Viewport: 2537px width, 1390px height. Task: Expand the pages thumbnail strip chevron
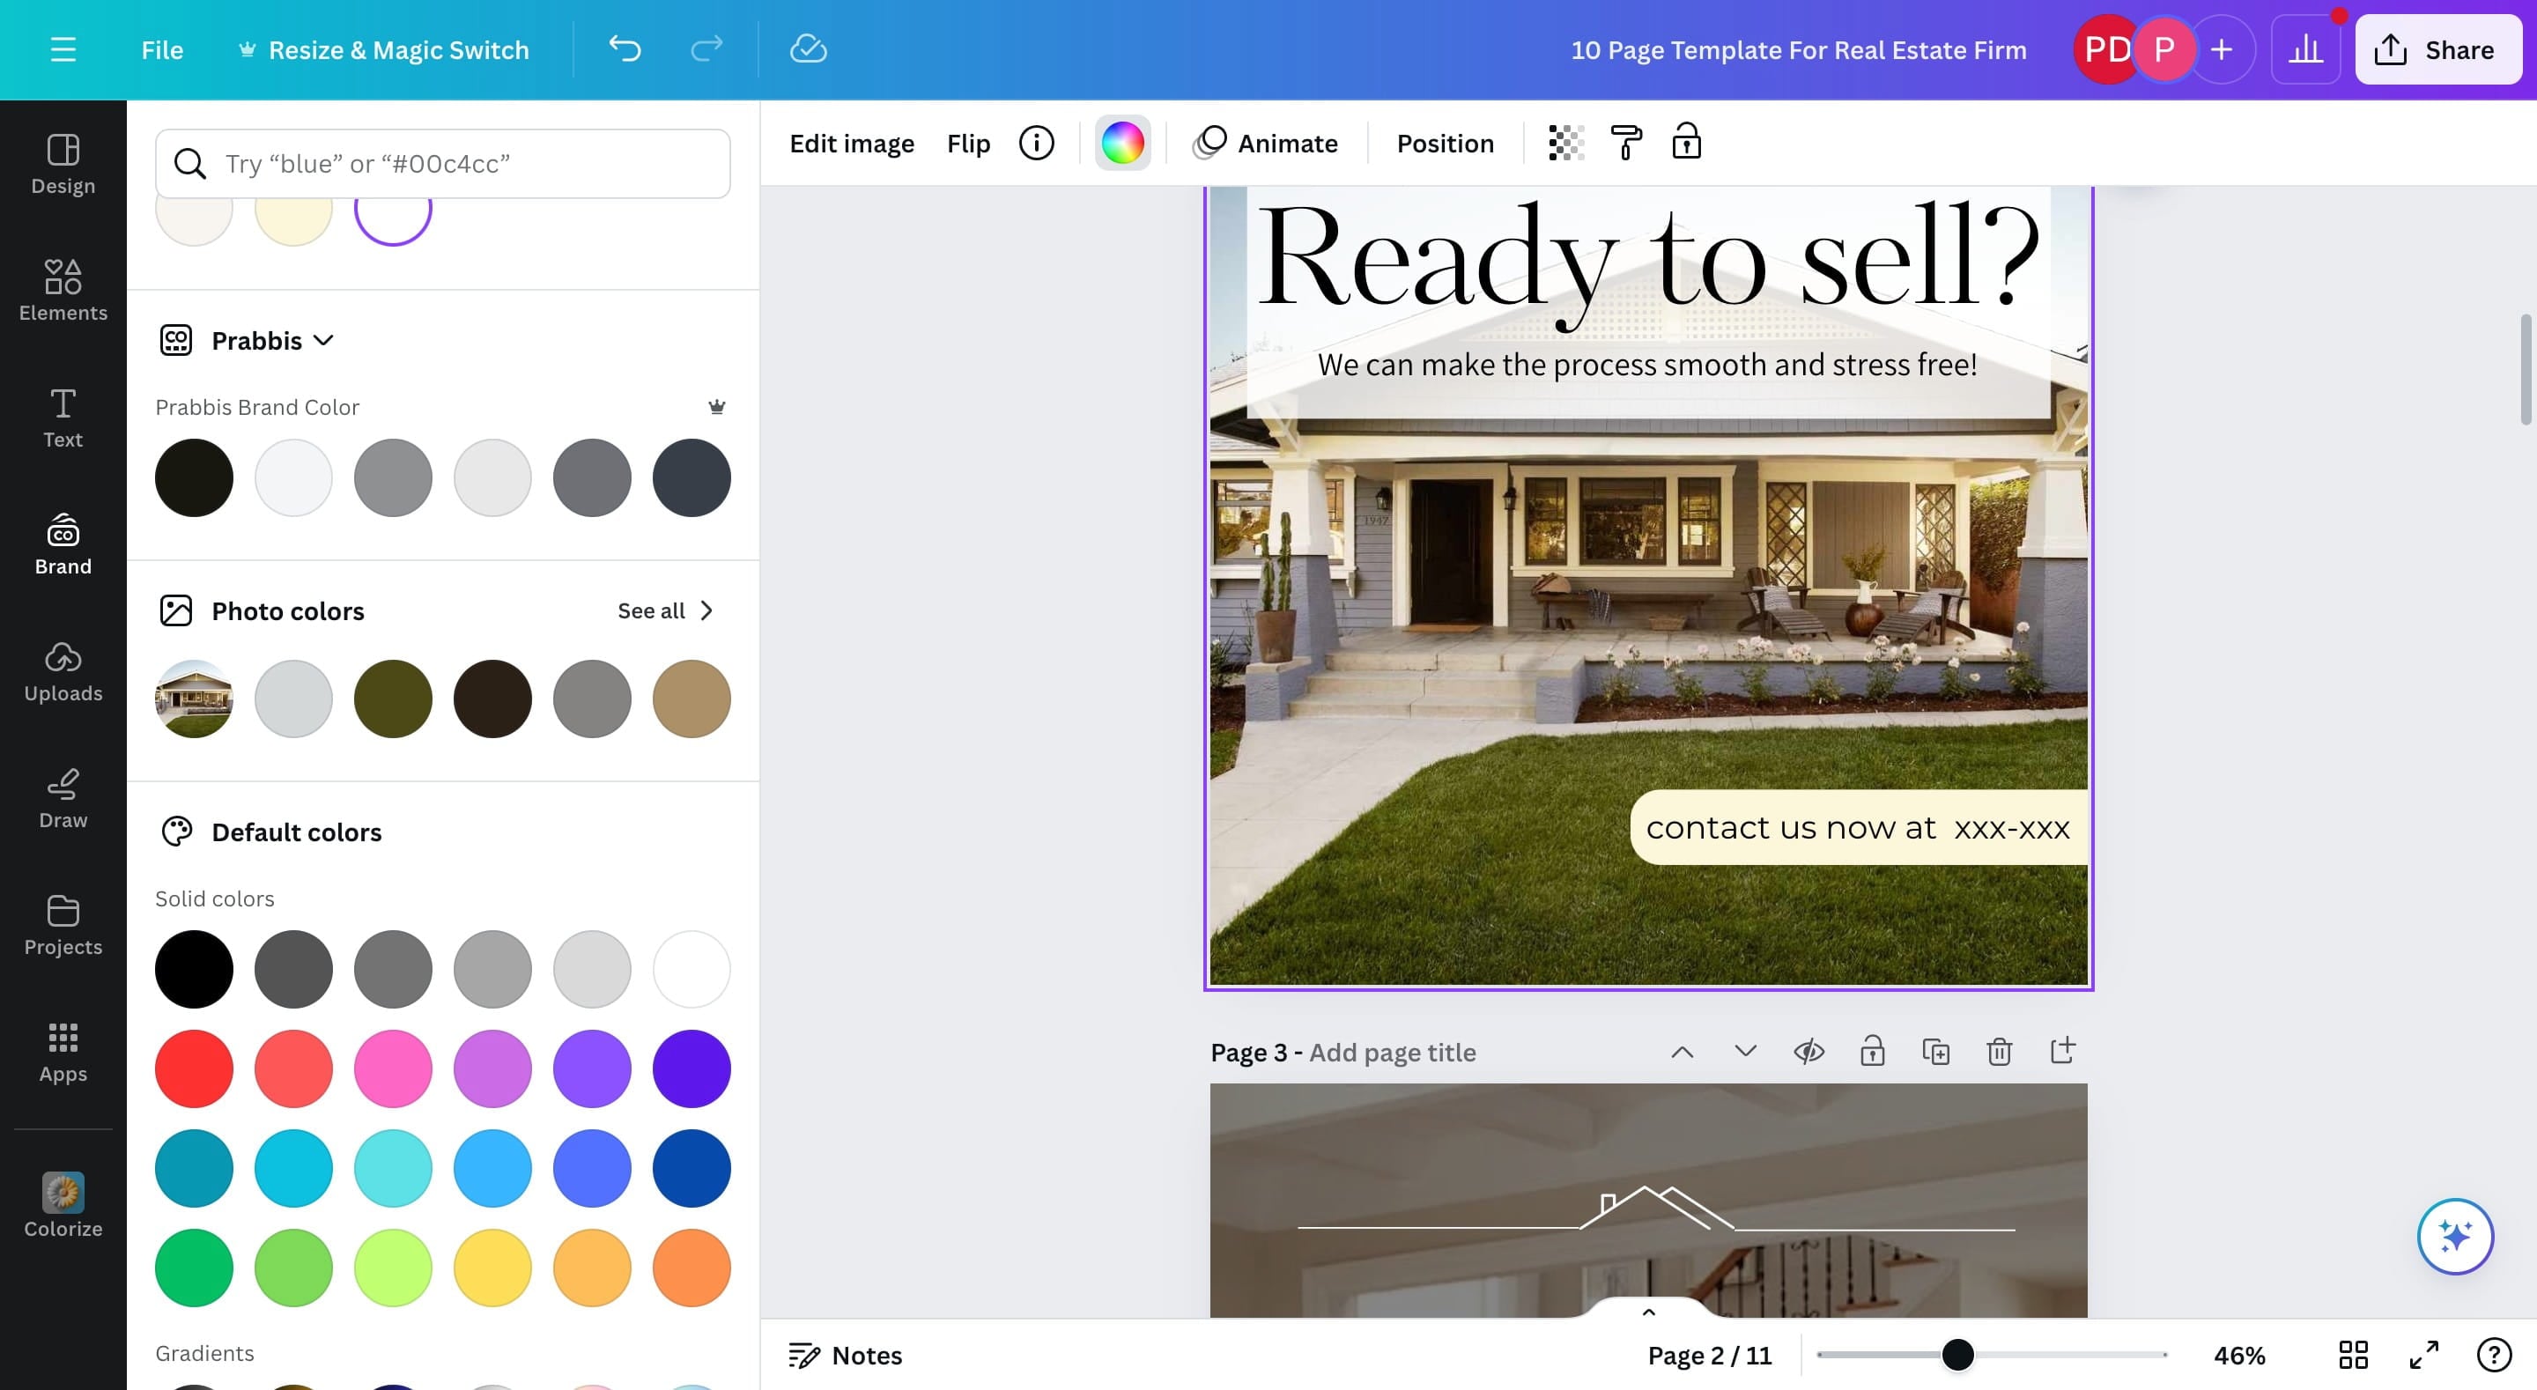click(1649, 1312)
